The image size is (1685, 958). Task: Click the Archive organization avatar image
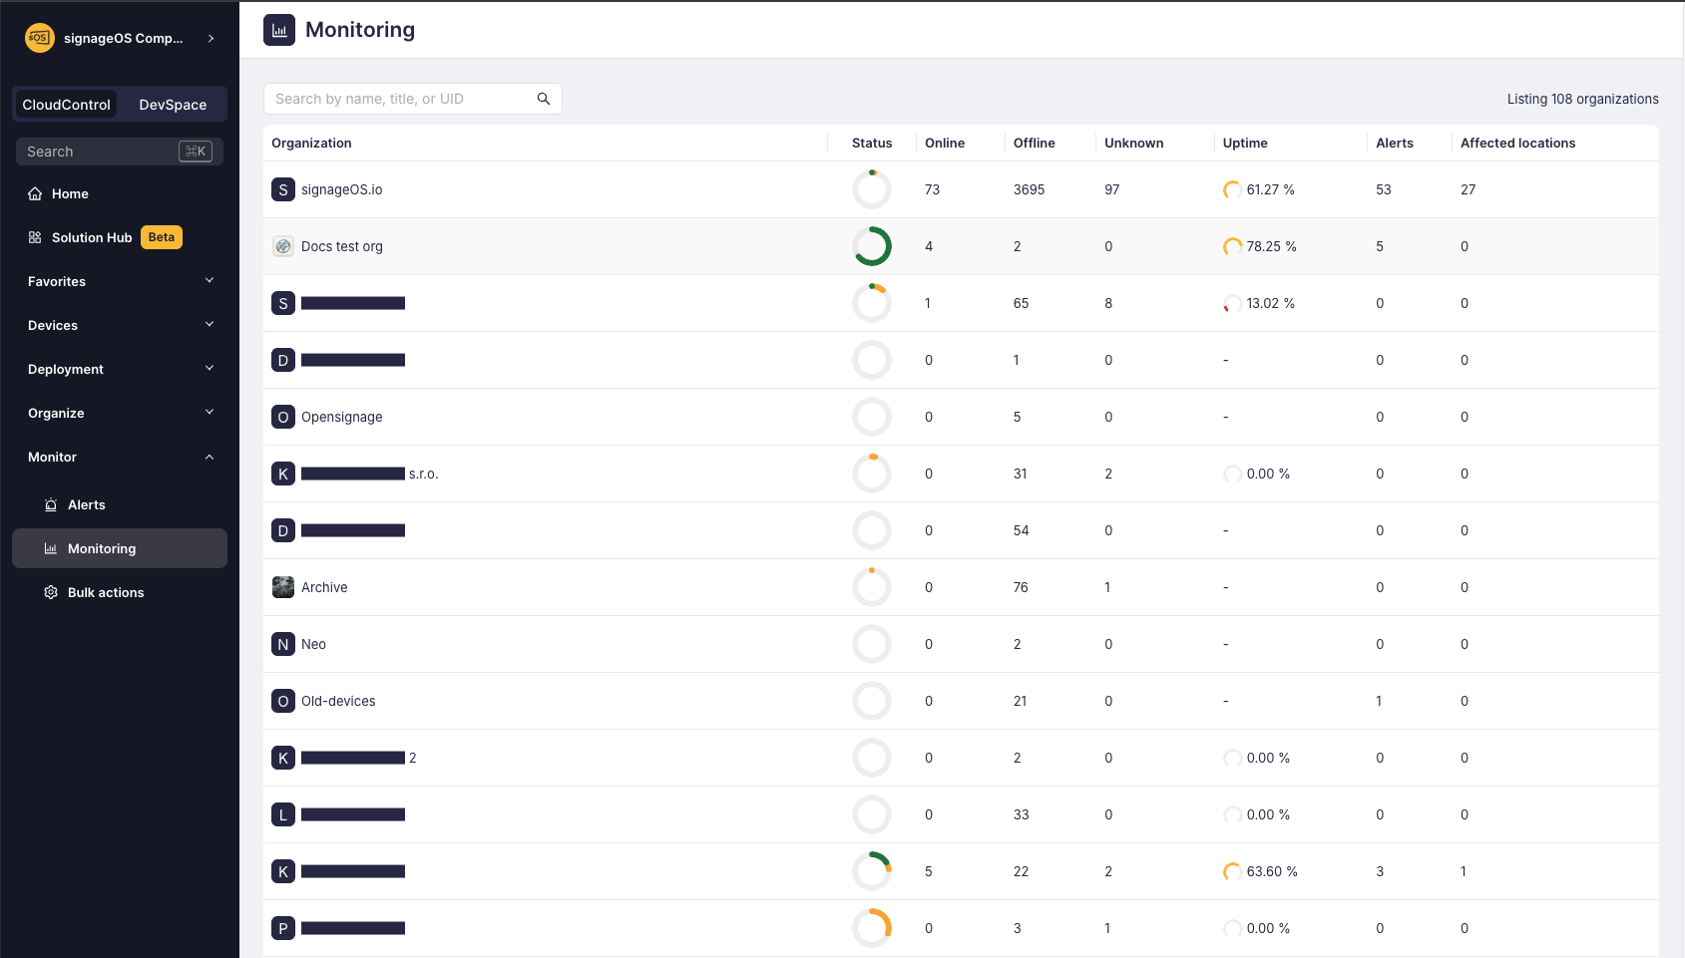pos(283,587)
